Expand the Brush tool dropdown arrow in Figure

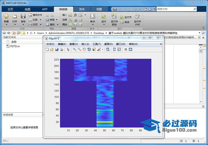tap(102, 50)
